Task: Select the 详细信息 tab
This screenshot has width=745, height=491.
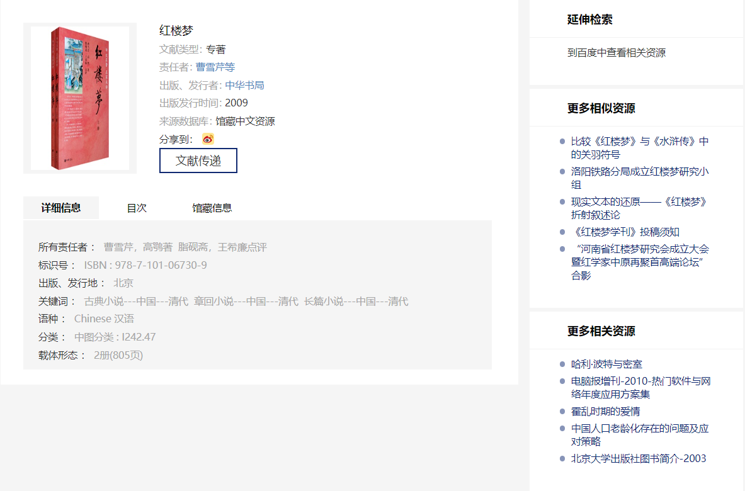Action: click(x=61, y=208)
